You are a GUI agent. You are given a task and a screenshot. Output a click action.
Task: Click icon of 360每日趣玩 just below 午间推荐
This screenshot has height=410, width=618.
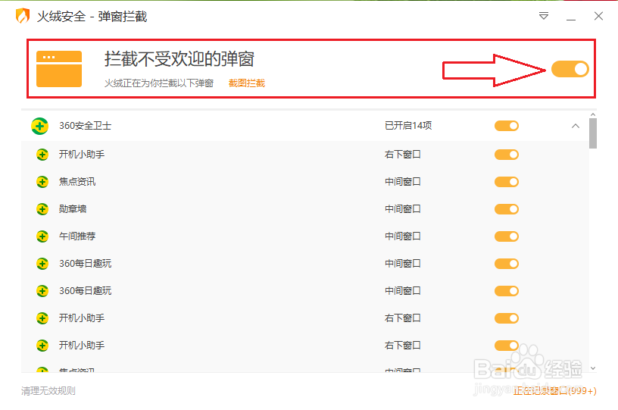tap(42, 264)
